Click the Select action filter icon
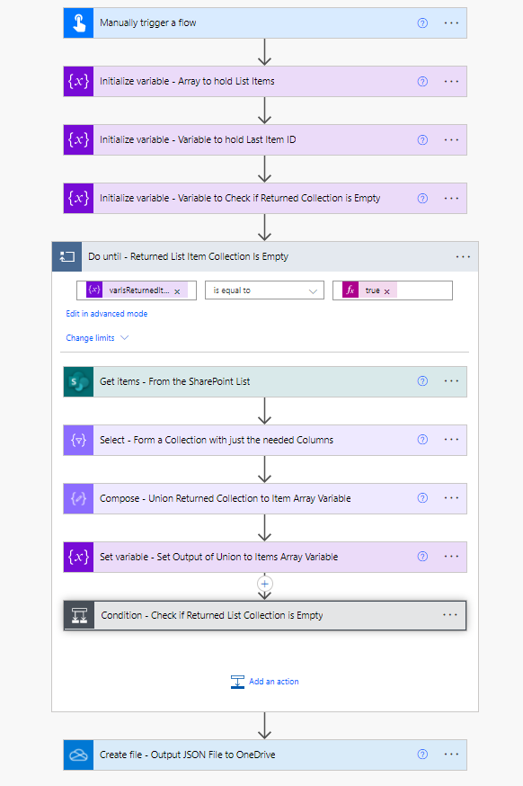 pyautogui.click(x=79, y=440)
